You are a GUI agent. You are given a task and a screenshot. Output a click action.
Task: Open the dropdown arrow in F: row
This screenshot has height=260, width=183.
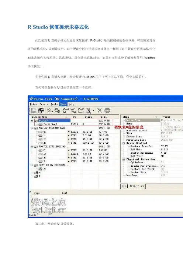tap(69, 161)
